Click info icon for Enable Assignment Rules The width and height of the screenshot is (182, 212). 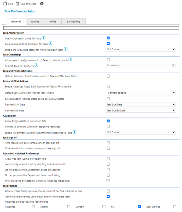74,132
